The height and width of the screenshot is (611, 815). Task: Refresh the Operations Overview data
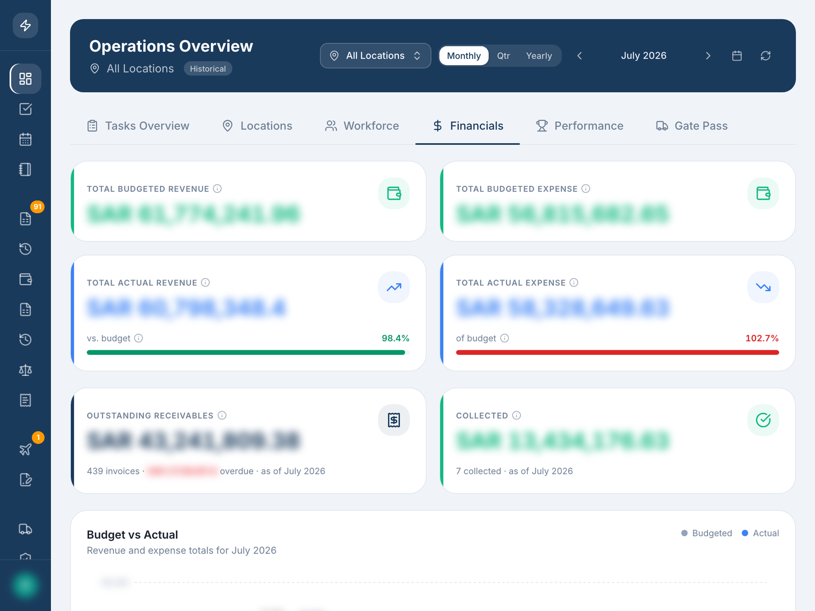pyautogui.click(x=766, y=55)
